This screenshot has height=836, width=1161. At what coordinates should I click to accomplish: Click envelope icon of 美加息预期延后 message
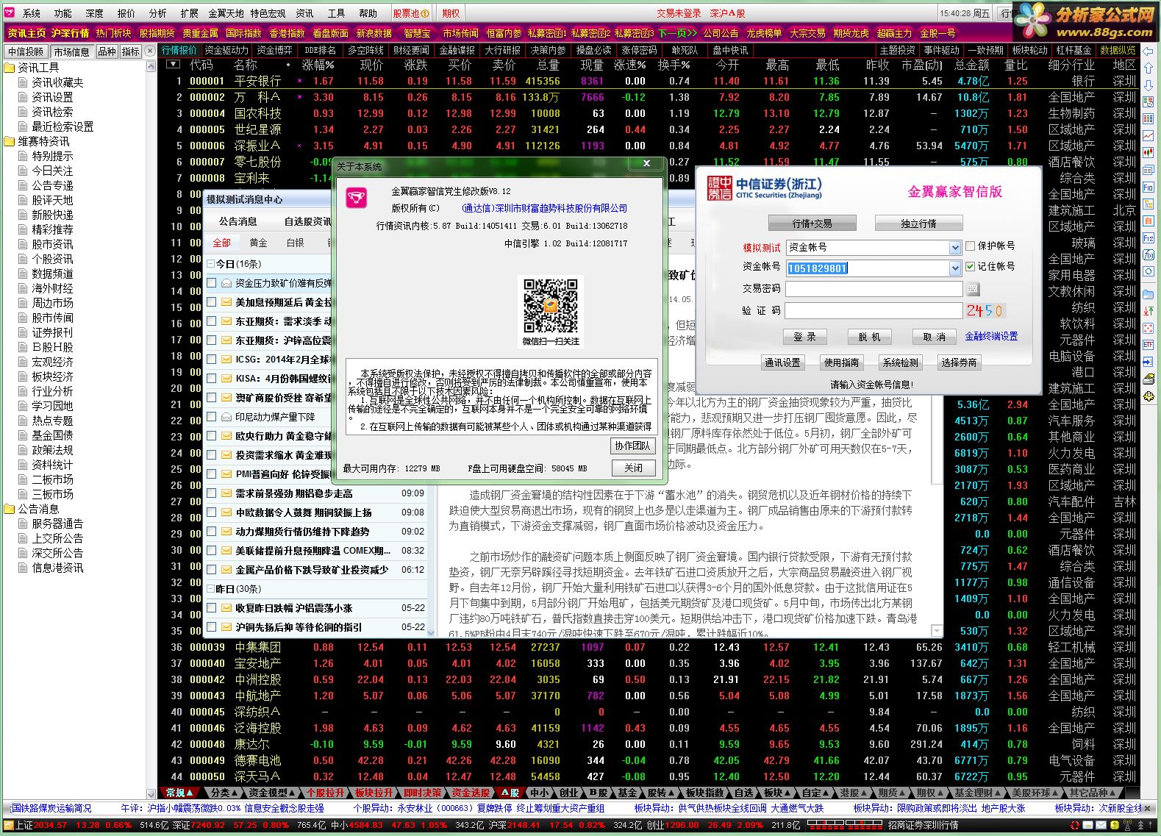coord(226,302)
